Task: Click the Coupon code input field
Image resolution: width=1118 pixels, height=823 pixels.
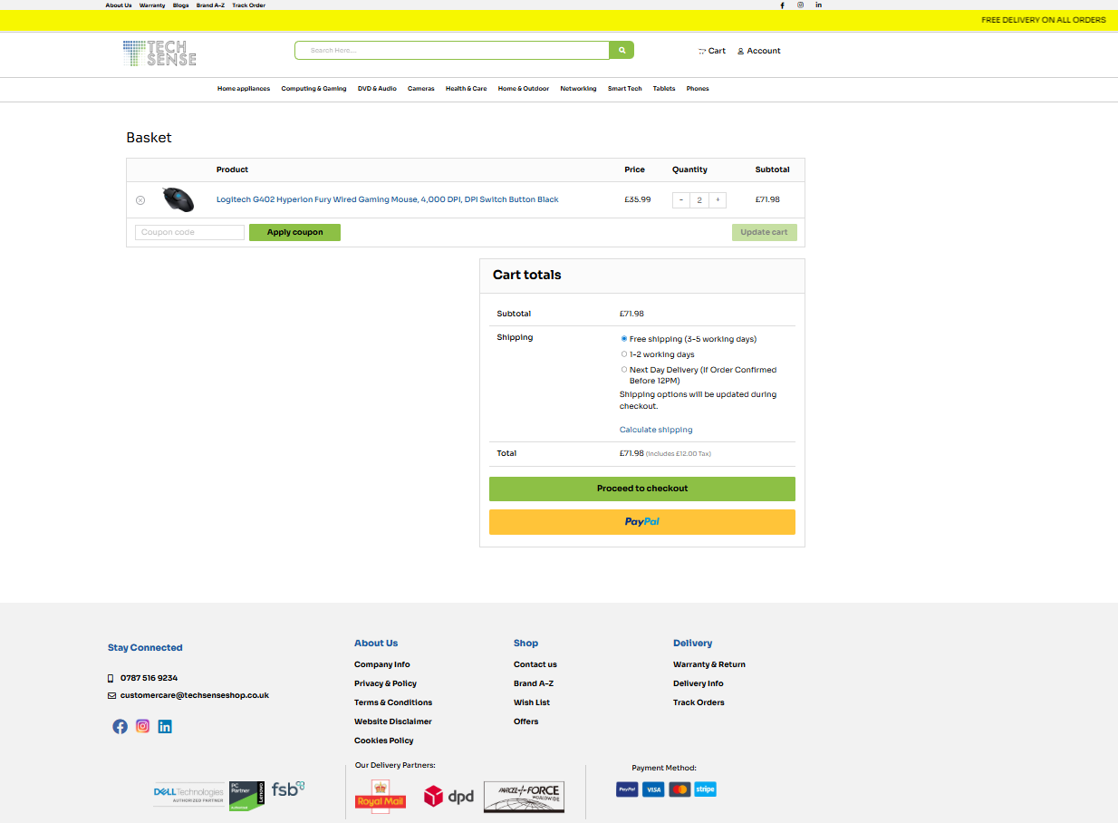Action: coord(189,233)
